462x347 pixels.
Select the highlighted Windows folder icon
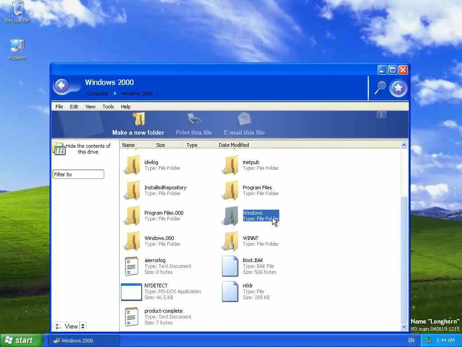(x=231, y=216)
